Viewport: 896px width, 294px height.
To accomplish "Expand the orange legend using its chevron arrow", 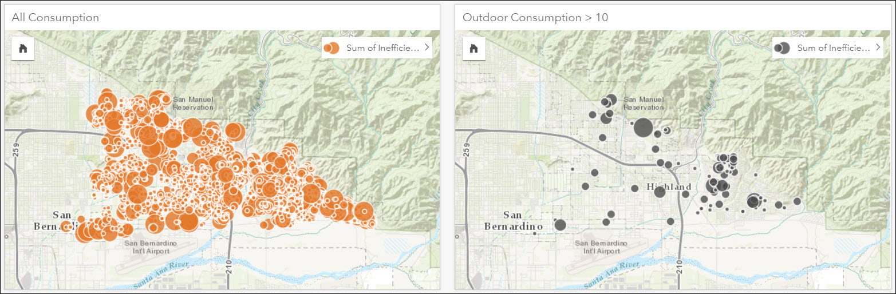I will (x=427, y=48).
